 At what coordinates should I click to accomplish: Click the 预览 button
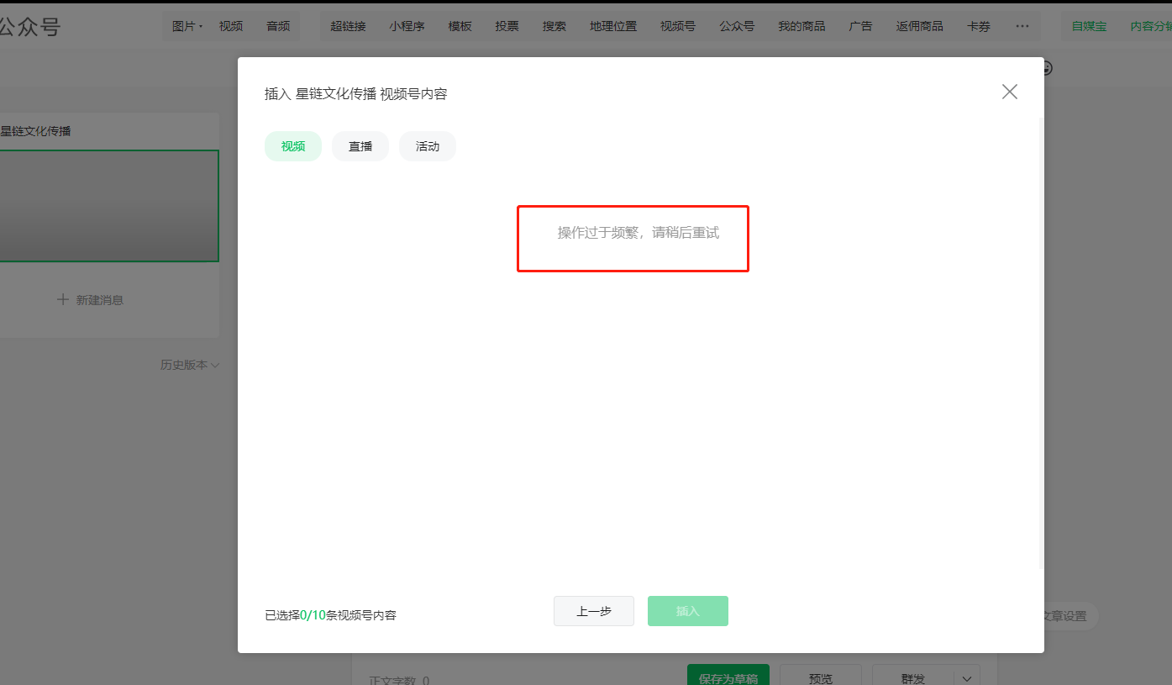pos(821,676)
